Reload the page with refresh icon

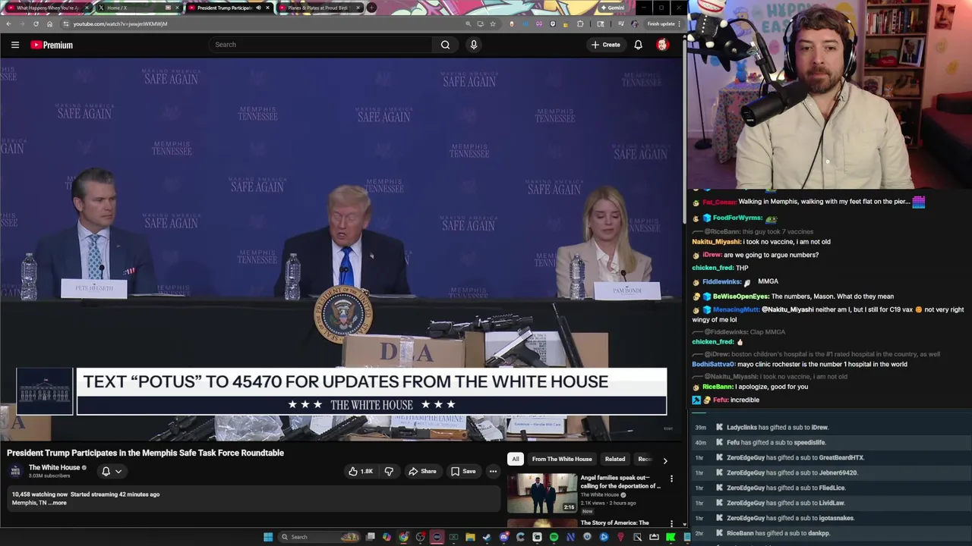36,24
